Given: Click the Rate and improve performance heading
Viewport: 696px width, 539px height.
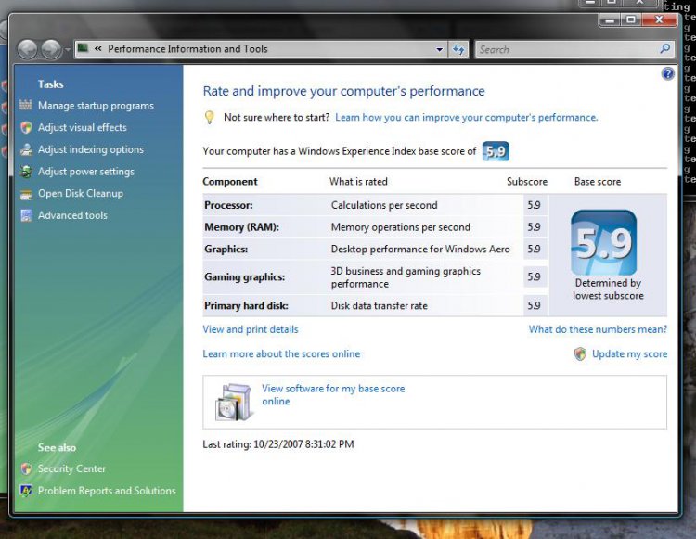Looking at the screenshot, I should pos(343,91).
